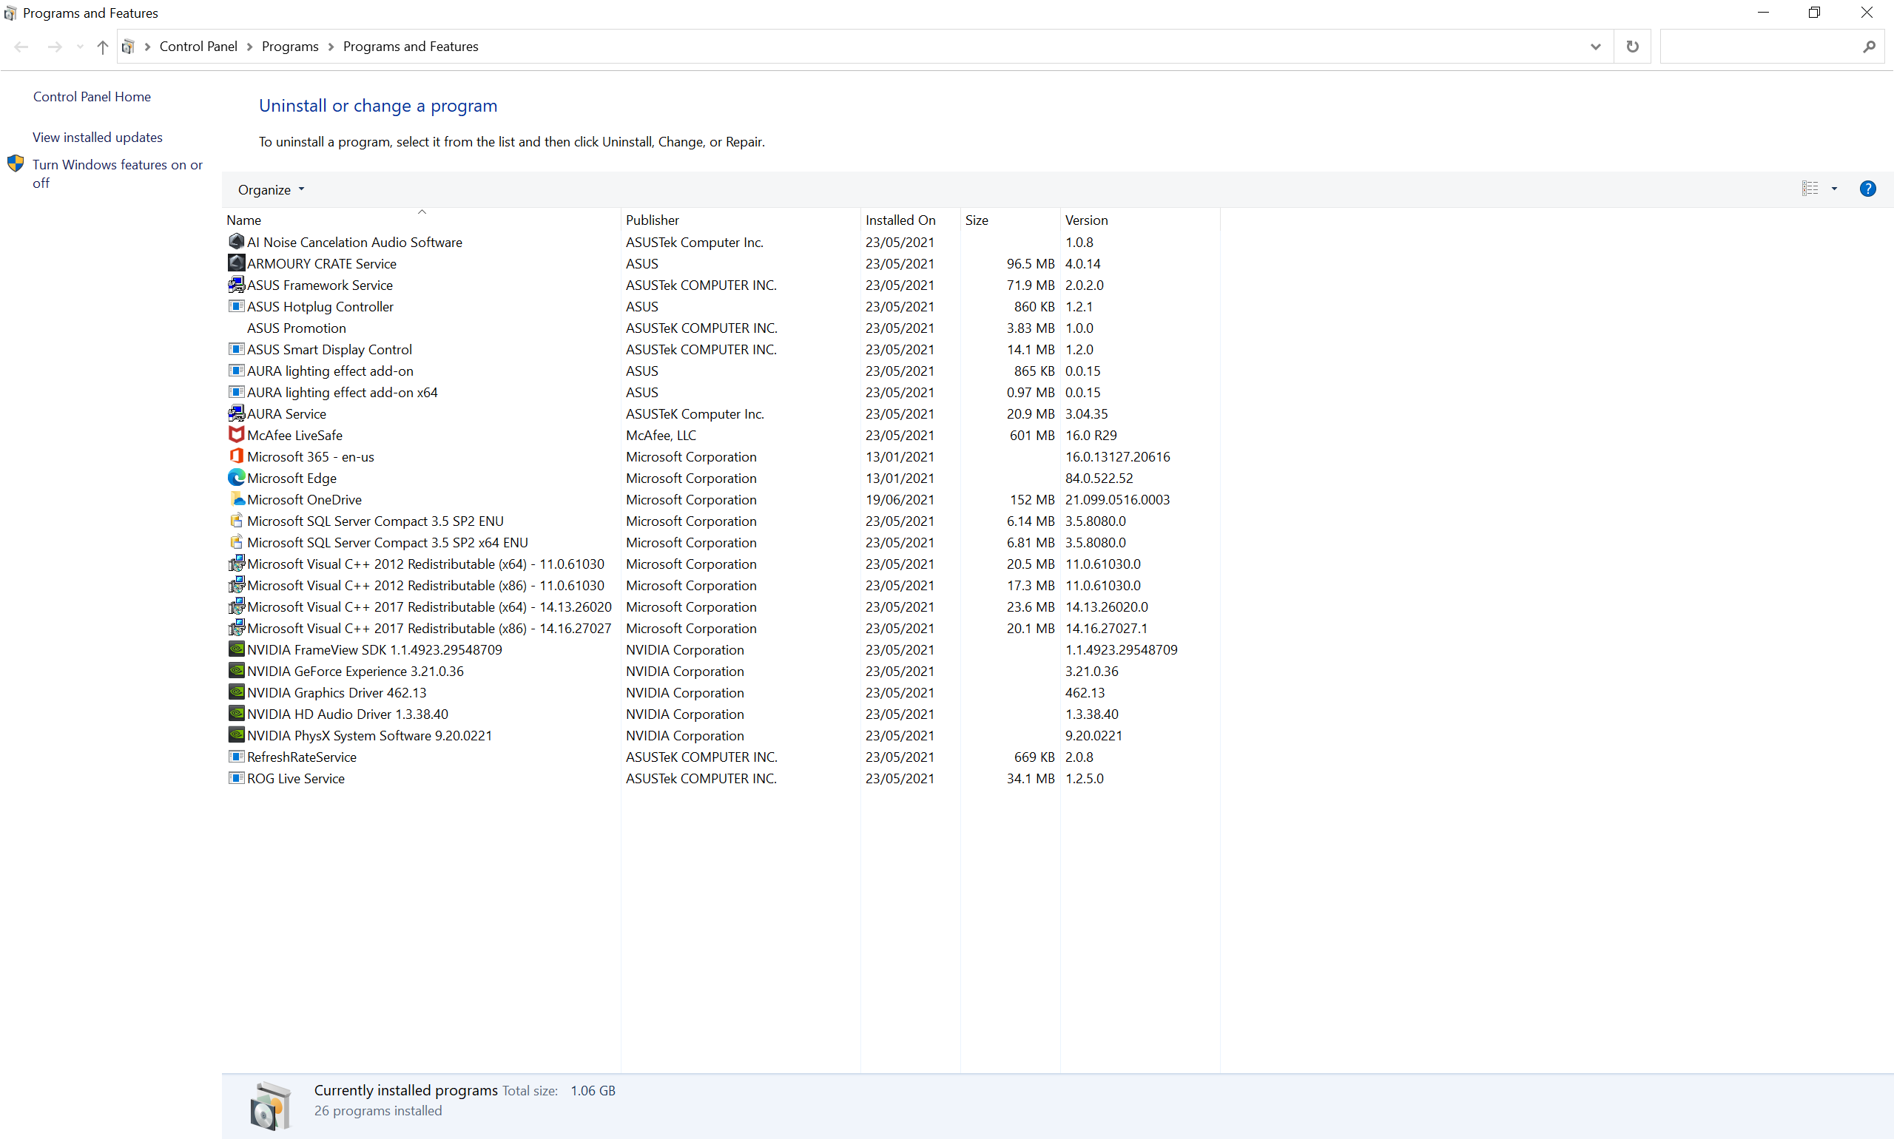Viewport: 1894px width, 1139px height.
Task: Sort list by Installed On column
Action: pos(910,220)
